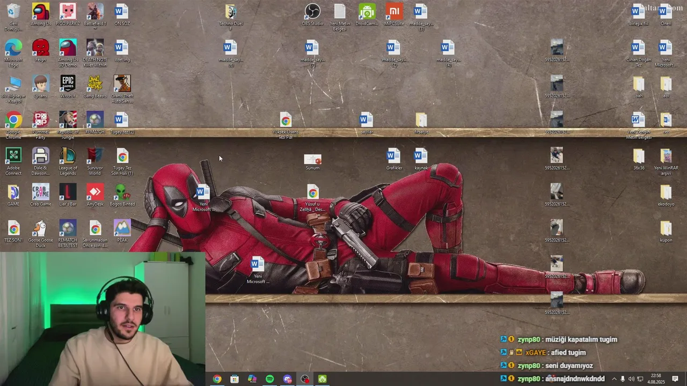Select the TEZ SON1 Chrome file
The width and height of the screenshot is (687, 386).
point(13,231)
